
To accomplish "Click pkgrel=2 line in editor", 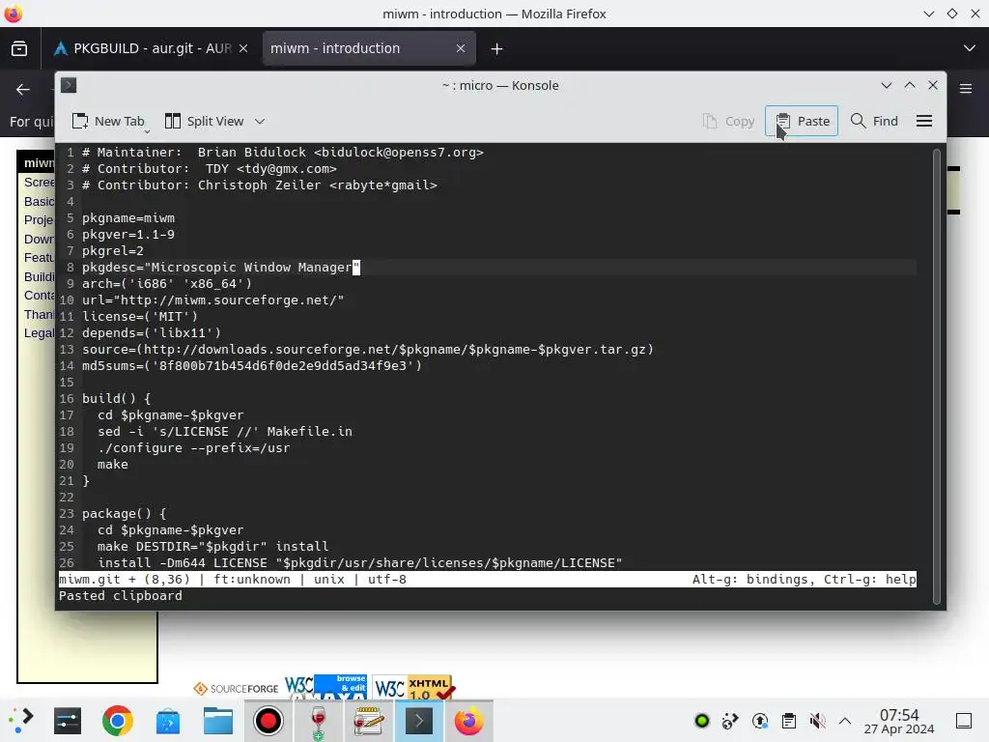I will point(113,251).
